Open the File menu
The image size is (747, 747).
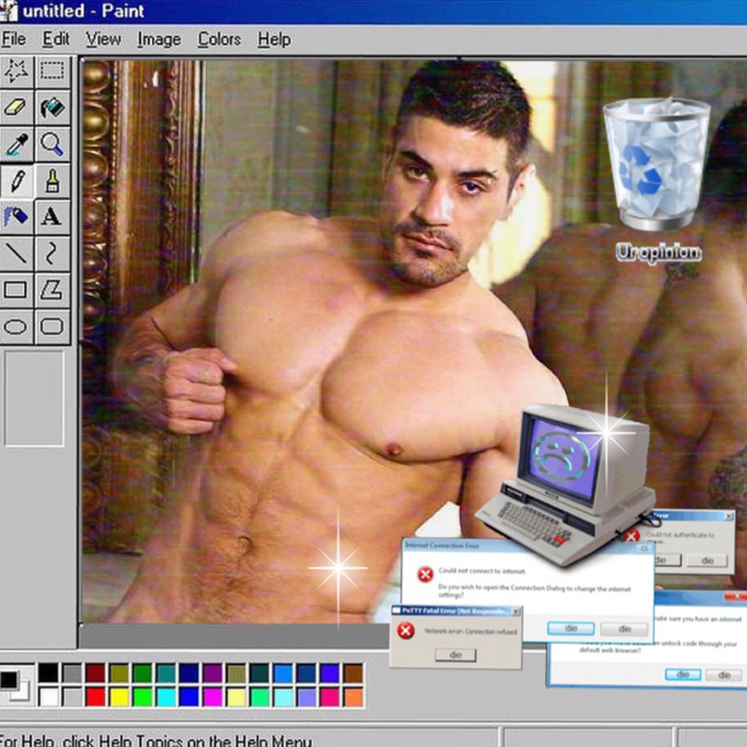point(14,39)
